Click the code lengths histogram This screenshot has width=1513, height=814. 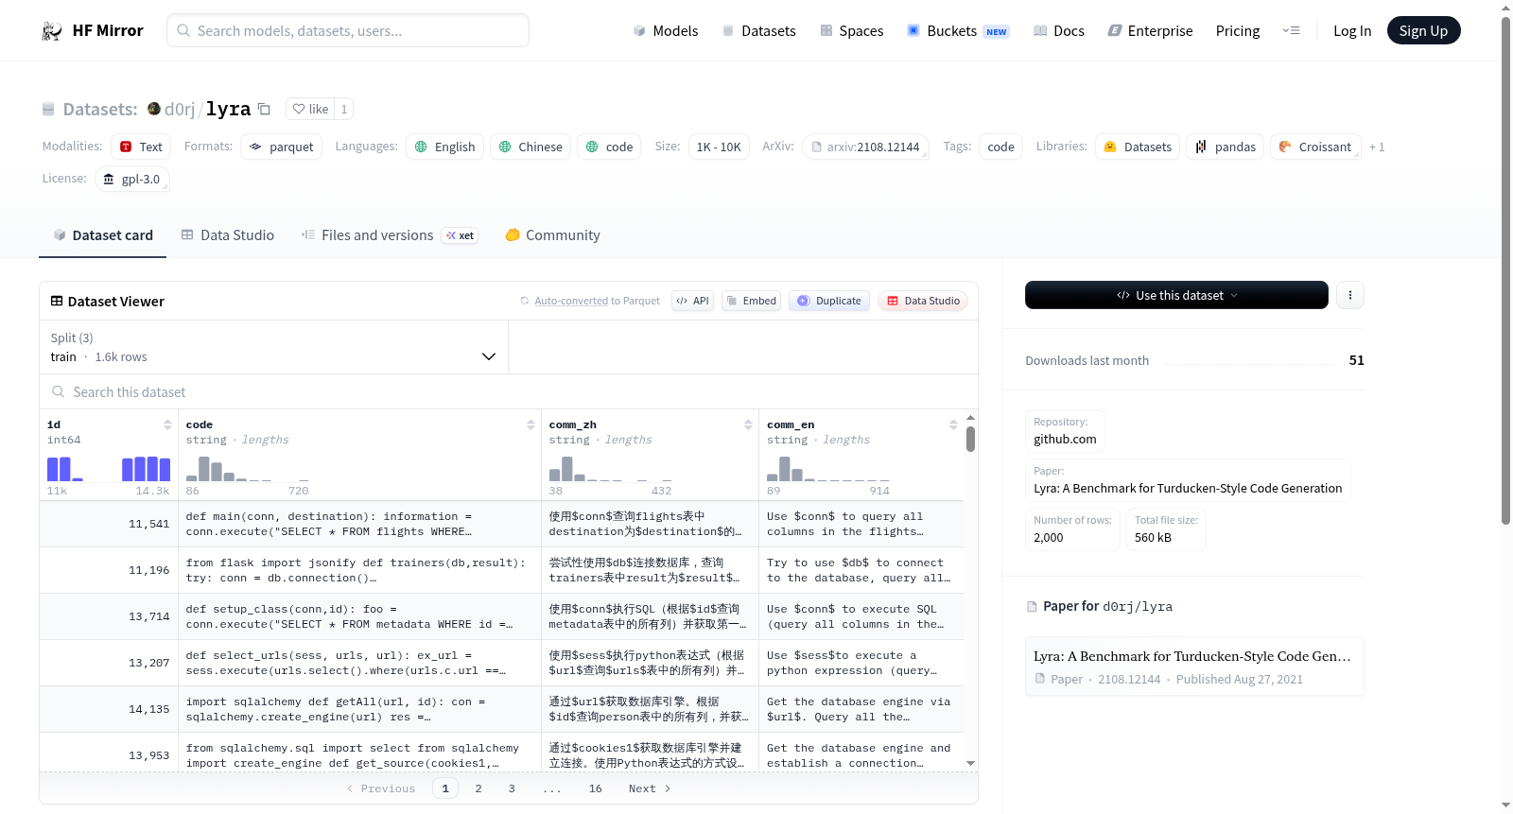(248, 469)
